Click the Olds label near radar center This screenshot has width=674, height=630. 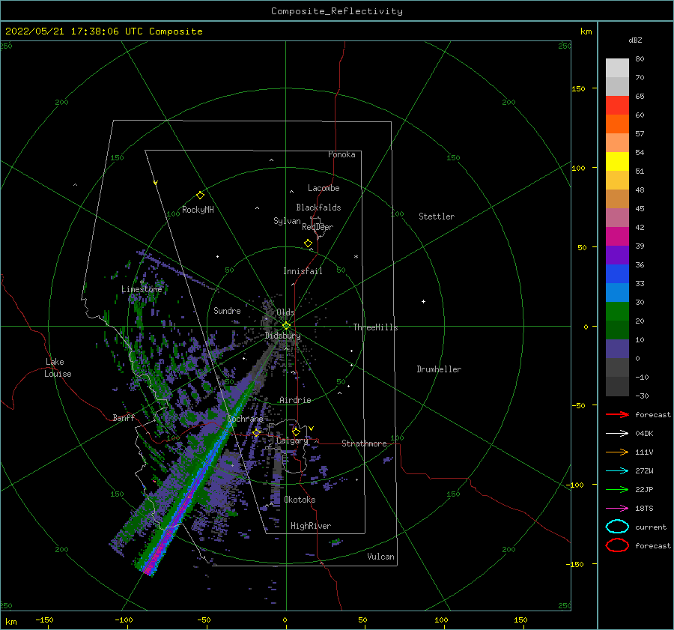pos(285,312)
